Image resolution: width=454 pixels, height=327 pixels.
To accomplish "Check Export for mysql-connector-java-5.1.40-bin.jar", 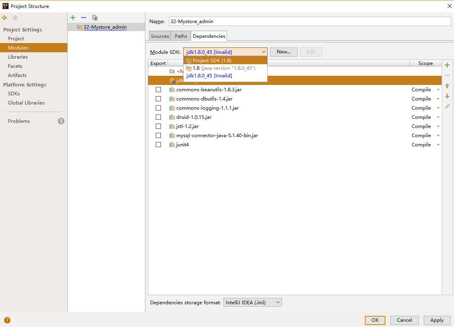I will pos(159,135).
